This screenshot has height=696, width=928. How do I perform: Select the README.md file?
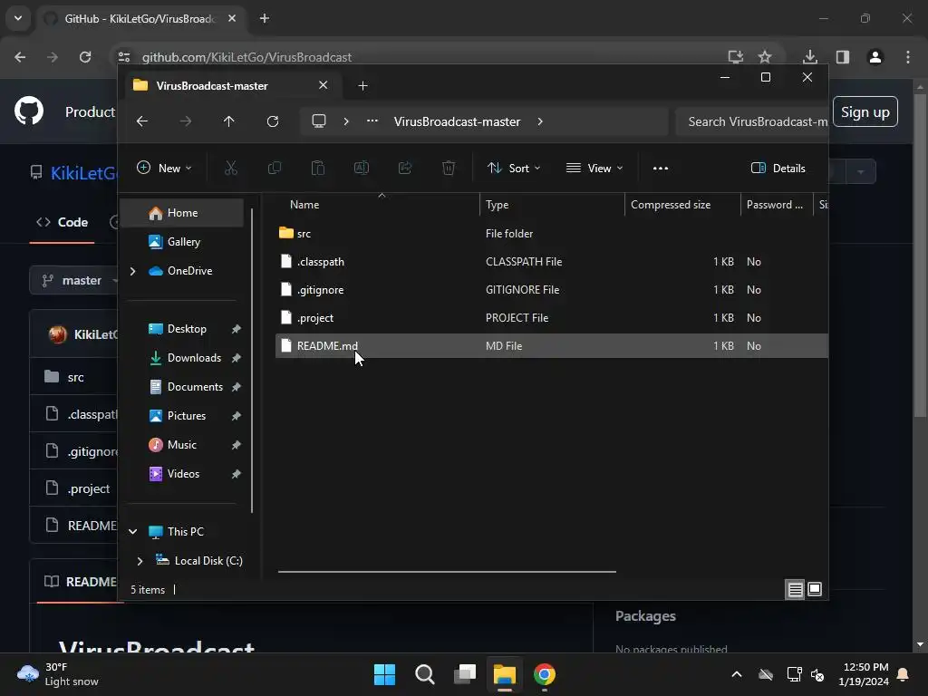(552, 345)
